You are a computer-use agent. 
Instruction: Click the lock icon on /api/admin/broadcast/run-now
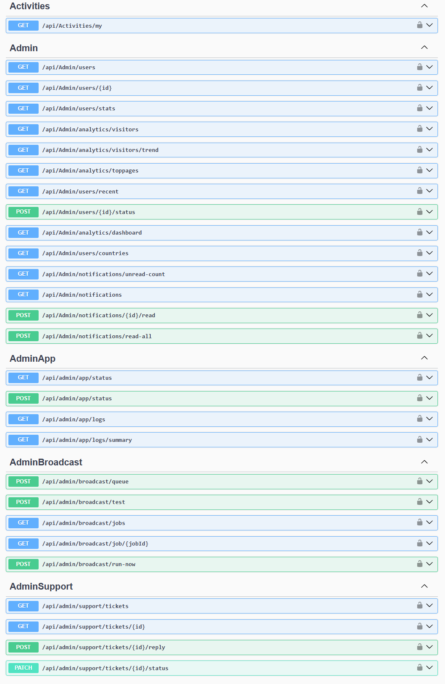419,564
